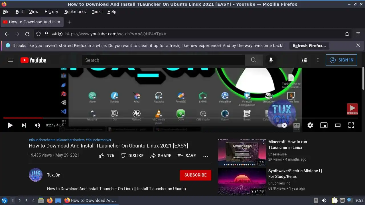Open the Edit menu

click(x=19, y=12)
